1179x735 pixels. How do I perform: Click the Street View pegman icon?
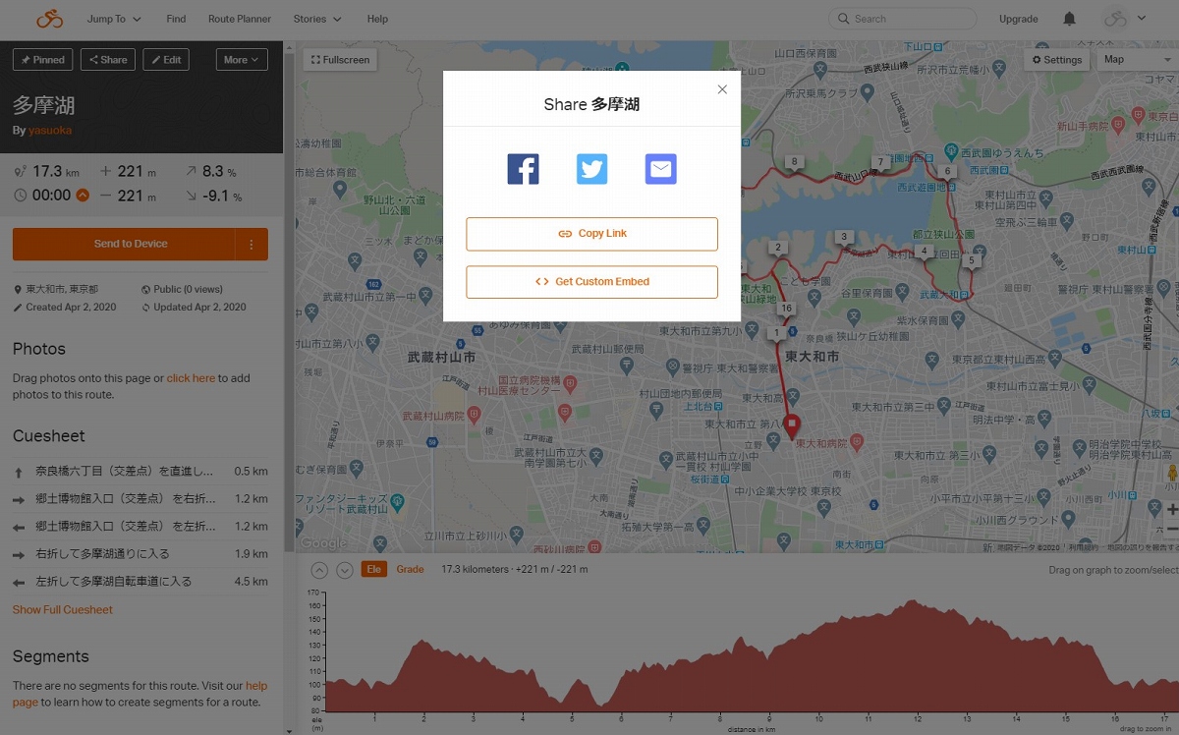[1171, 473]
